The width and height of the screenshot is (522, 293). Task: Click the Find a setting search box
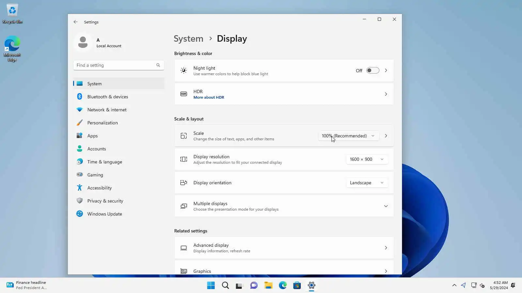[119, 65]
